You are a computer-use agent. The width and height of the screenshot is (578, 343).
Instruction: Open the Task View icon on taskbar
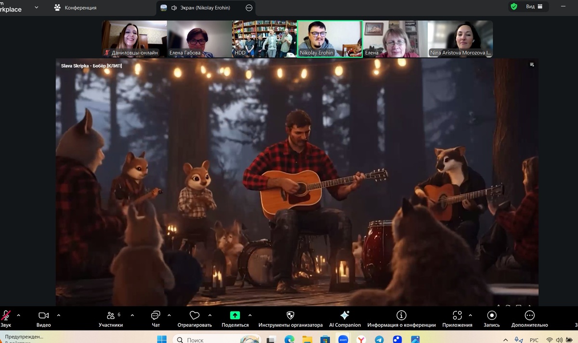click(x=272, y=339)
